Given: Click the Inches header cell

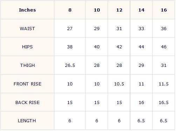Looking at the screenshot, I should (27, 10).
